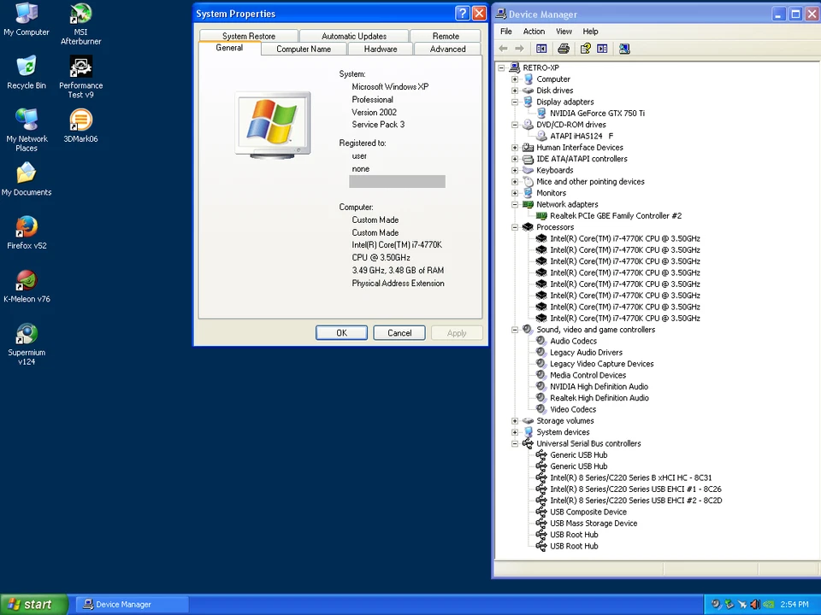Switch to the Hardware tab

pos(380,49)
